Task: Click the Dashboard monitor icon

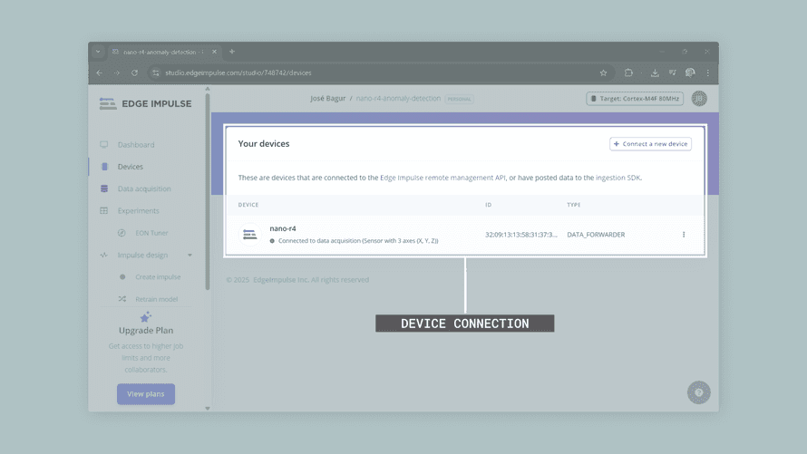Action: [x=104, y=144]
